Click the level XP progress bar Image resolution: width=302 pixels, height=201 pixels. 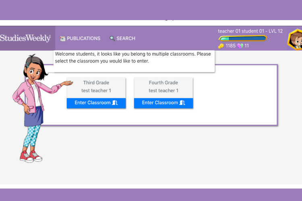pyautogui.click(x=242, y=39)
